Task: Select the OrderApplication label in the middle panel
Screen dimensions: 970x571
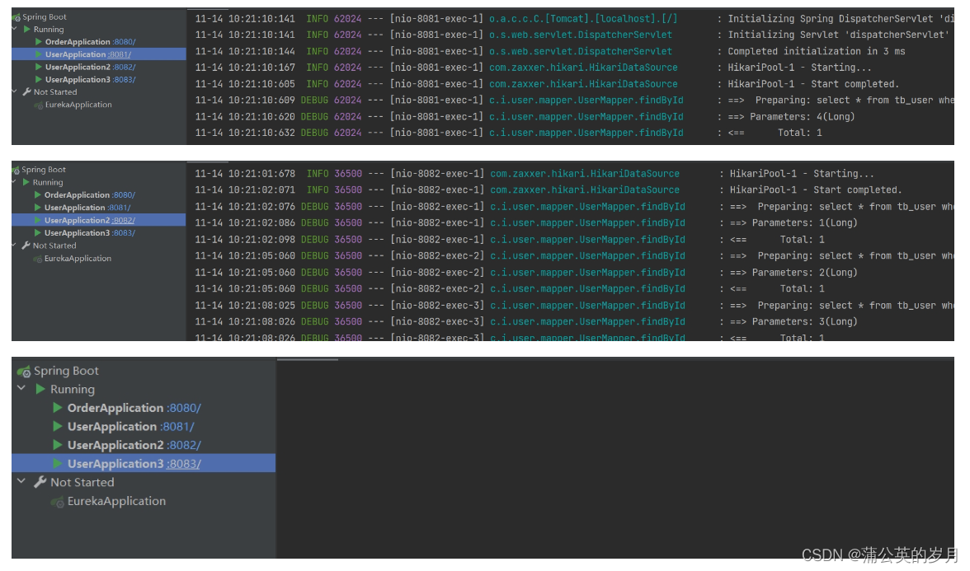Action: click(78, 195)
